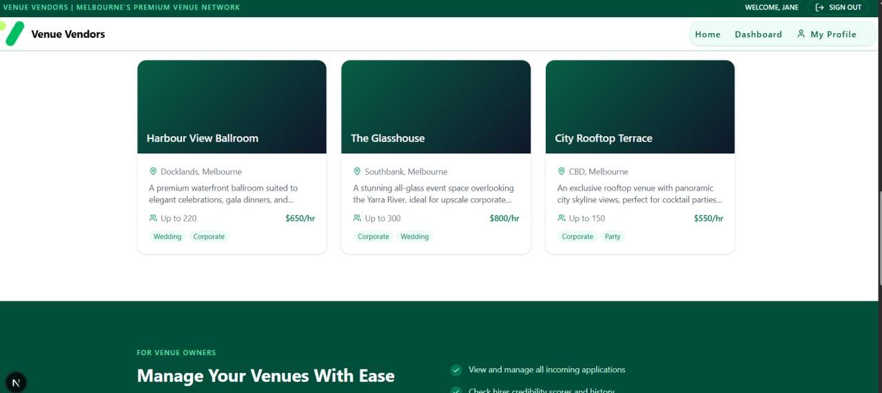This screenshot has width=882, height=393.
Task: Click the people icon next to Up to 150
Action: [562, 218]
